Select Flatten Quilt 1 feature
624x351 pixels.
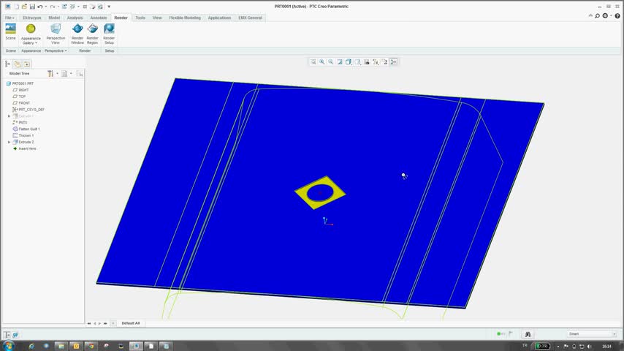26,129
